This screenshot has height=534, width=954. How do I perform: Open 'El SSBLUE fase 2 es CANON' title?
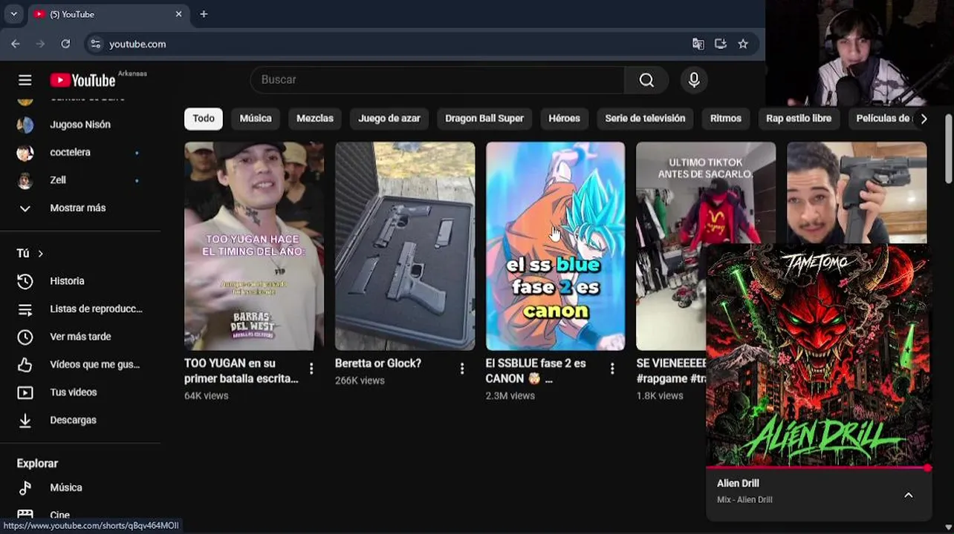tap(536, 371)
